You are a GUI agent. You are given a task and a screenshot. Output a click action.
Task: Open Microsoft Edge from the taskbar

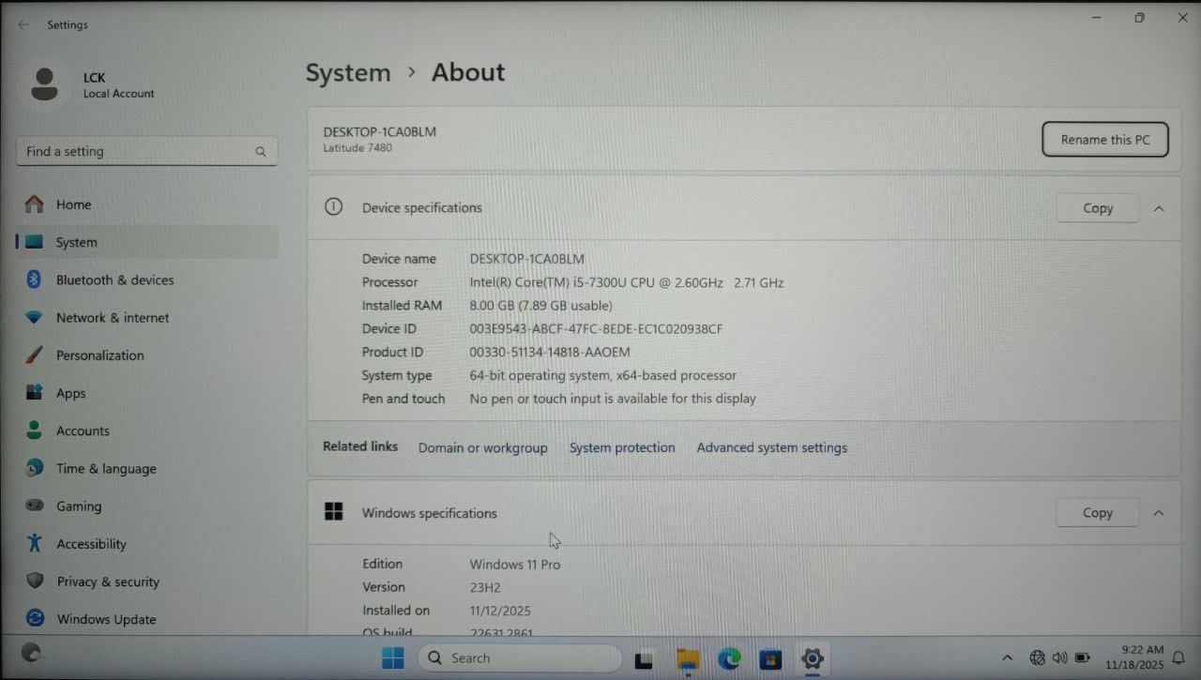coord(729,658)
